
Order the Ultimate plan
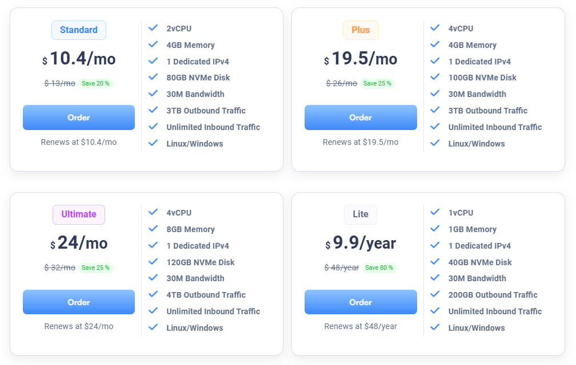point(79,302)
